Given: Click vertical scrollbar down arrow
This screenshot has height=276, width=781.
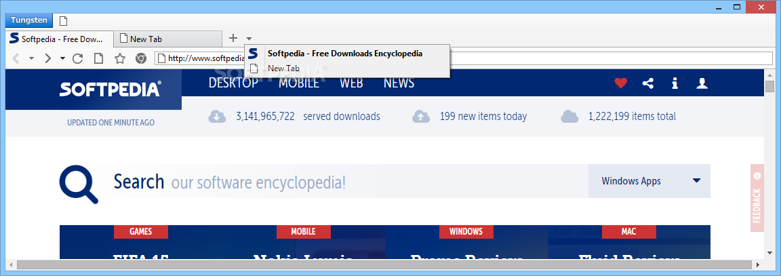Looking at the screenshot, I should click(769, 254).
